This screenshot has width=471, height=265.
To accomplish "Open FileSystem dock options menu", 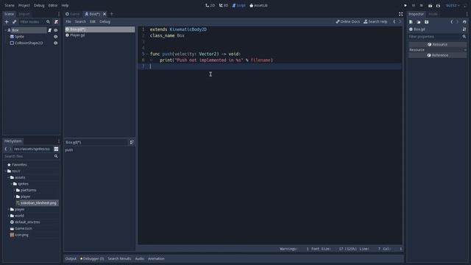I will (x=59, y=141).
